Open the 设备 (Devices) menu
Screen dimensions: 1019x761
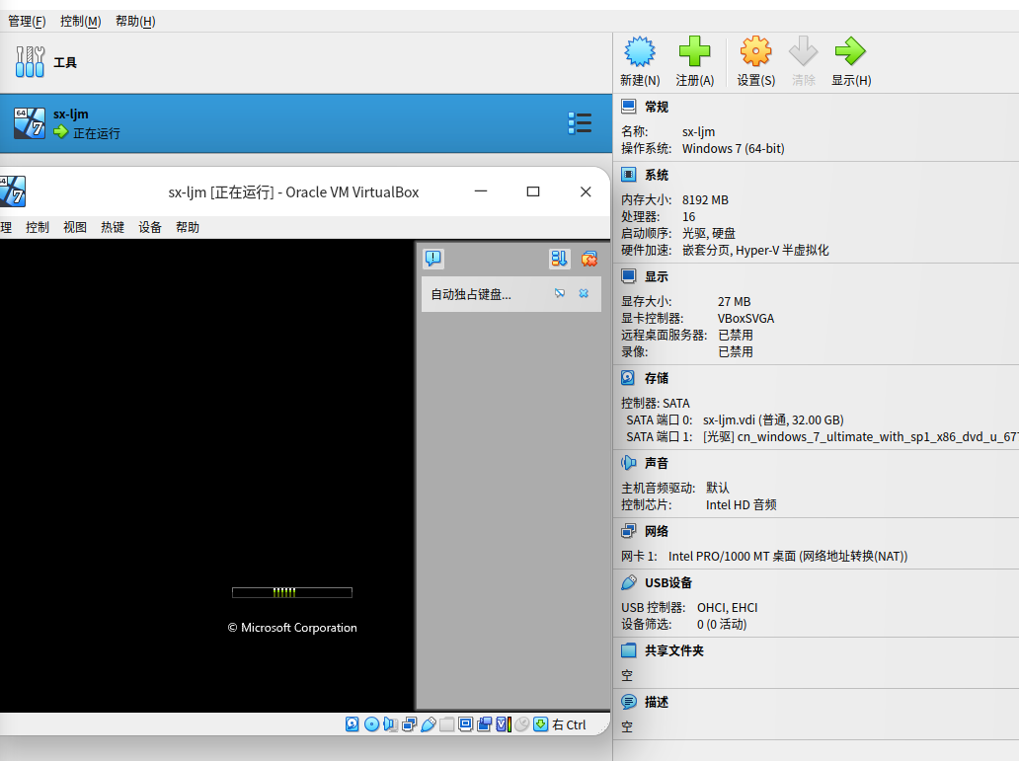pyautogui.click(x=149, y=226)
